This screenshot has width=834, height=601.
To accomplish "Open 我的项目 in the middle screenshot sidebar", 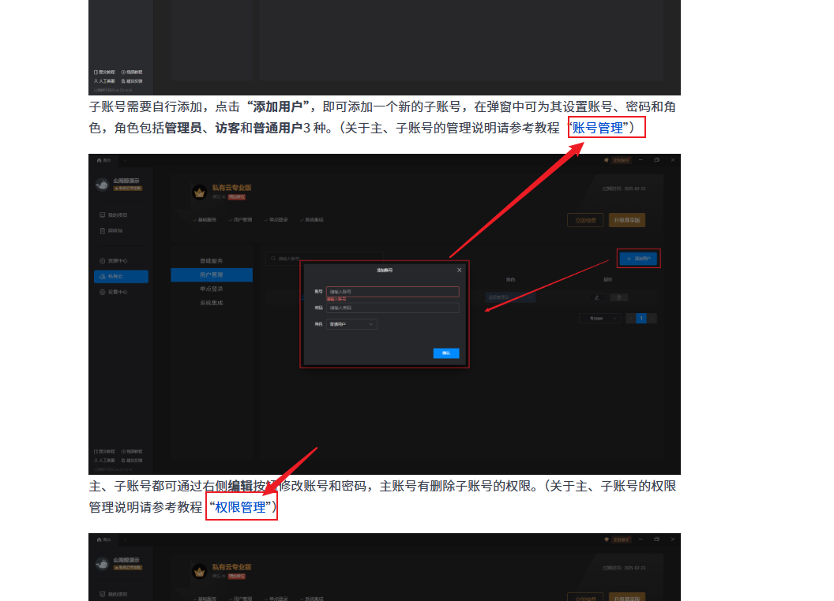I will tap(114, 215).
